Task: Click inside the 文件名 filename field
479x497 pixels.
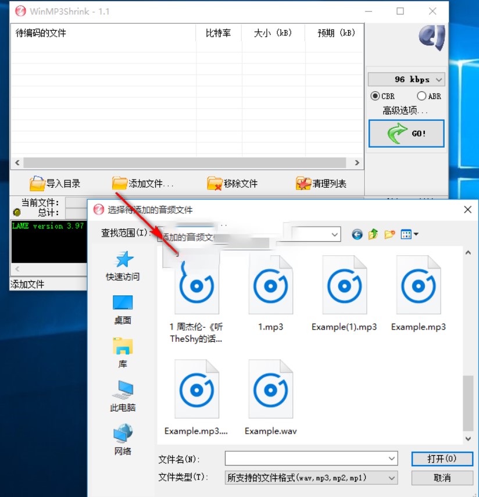Action: 302,459
